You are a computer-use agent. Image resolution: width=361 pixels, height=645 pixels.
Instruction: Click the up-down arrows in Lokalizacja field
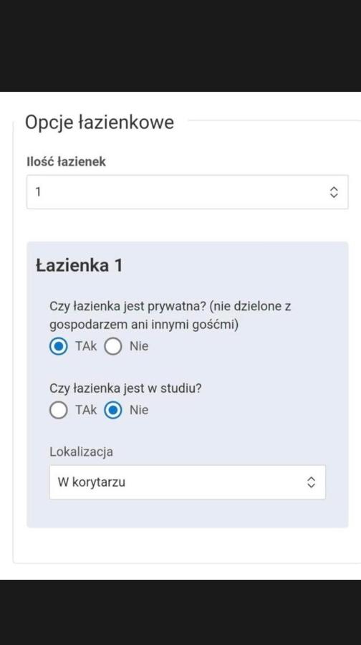point(312,482)
